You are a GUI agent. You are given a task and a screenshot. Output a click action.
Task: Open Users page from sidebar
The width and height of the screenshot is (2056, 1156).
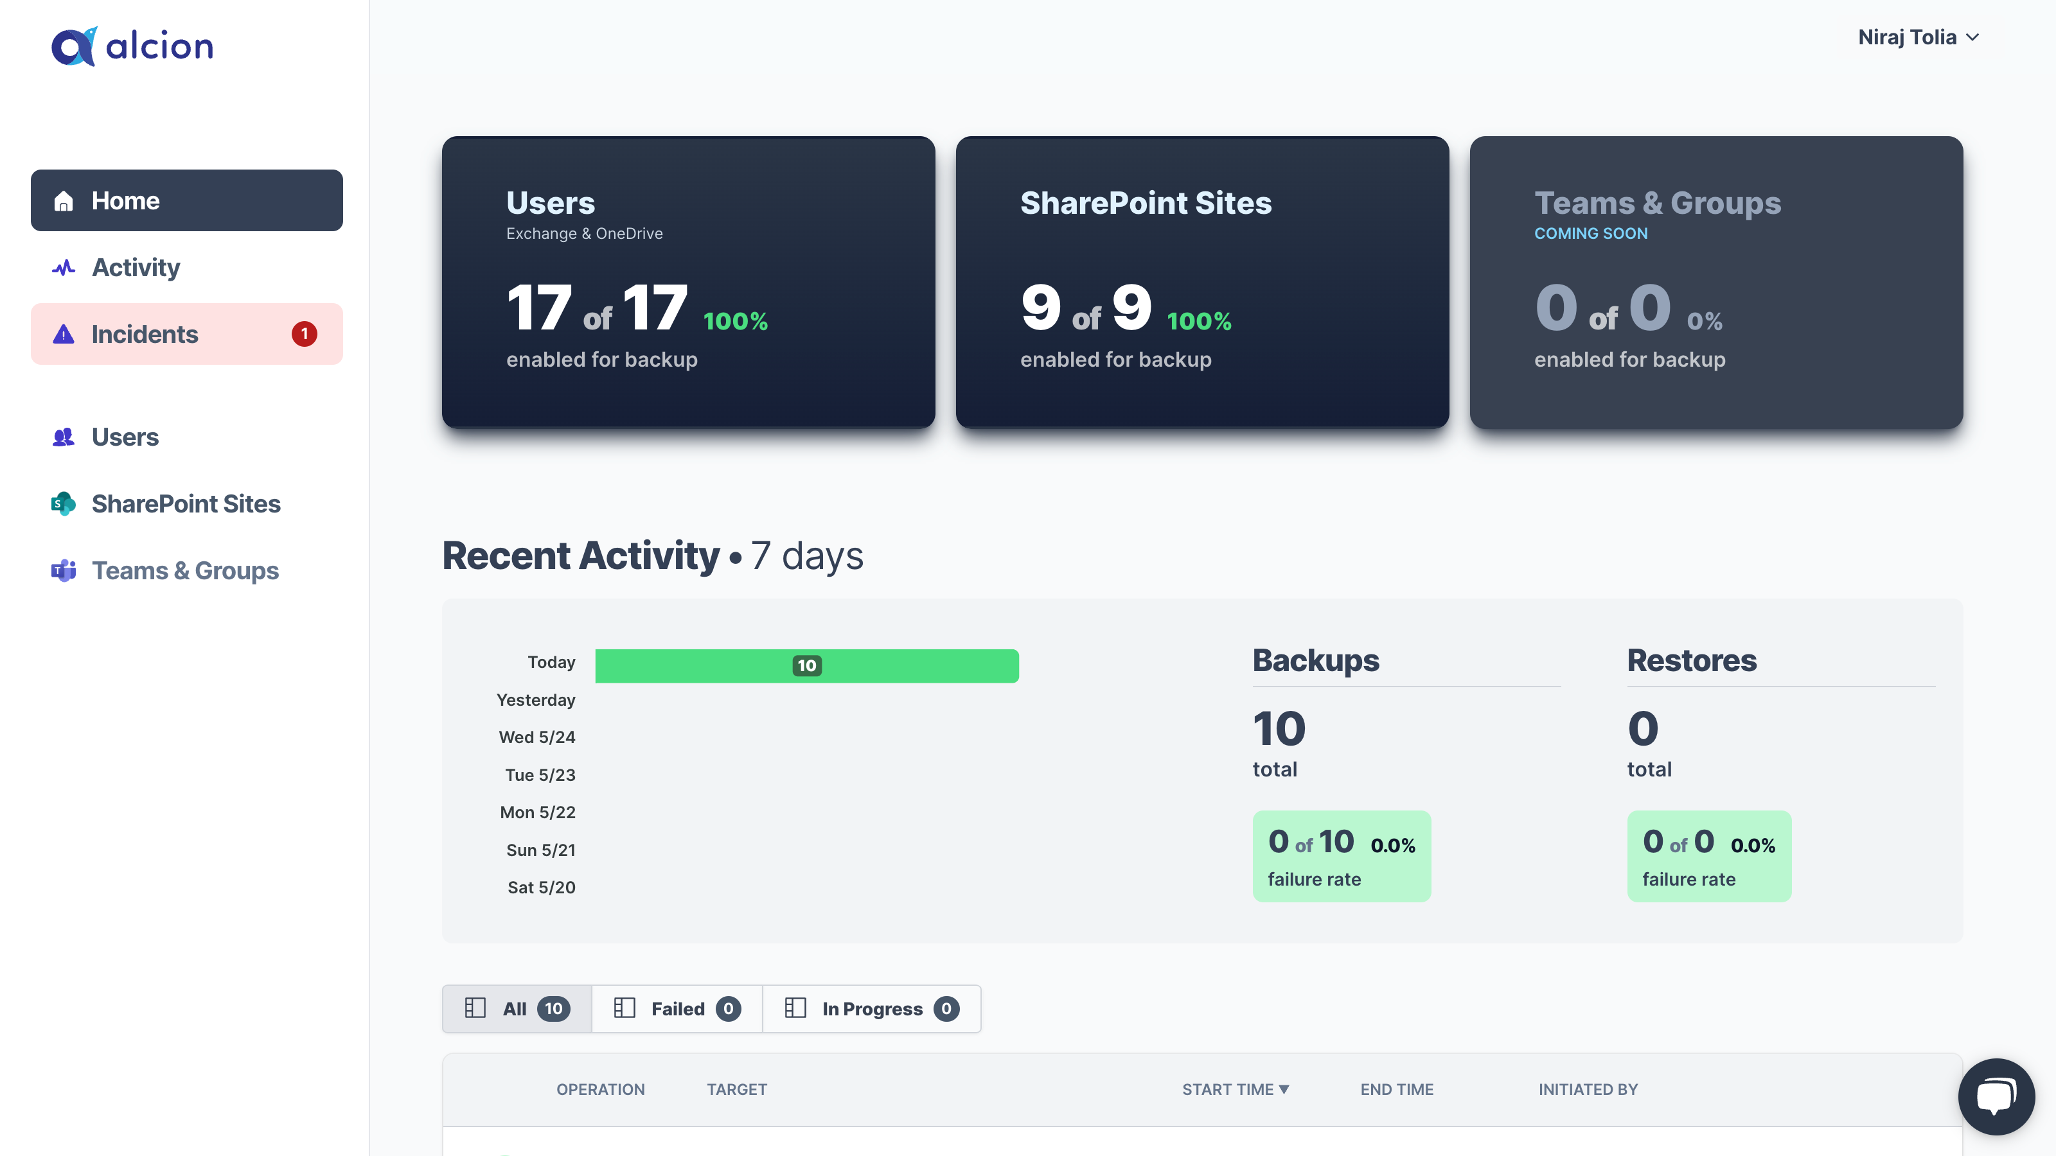(x=187, y=437)
